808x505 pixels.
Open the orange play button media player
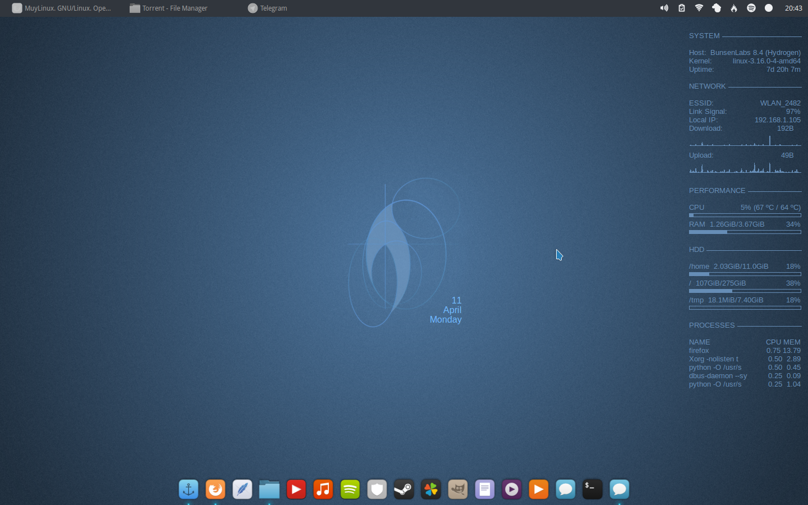pos(539,489)
